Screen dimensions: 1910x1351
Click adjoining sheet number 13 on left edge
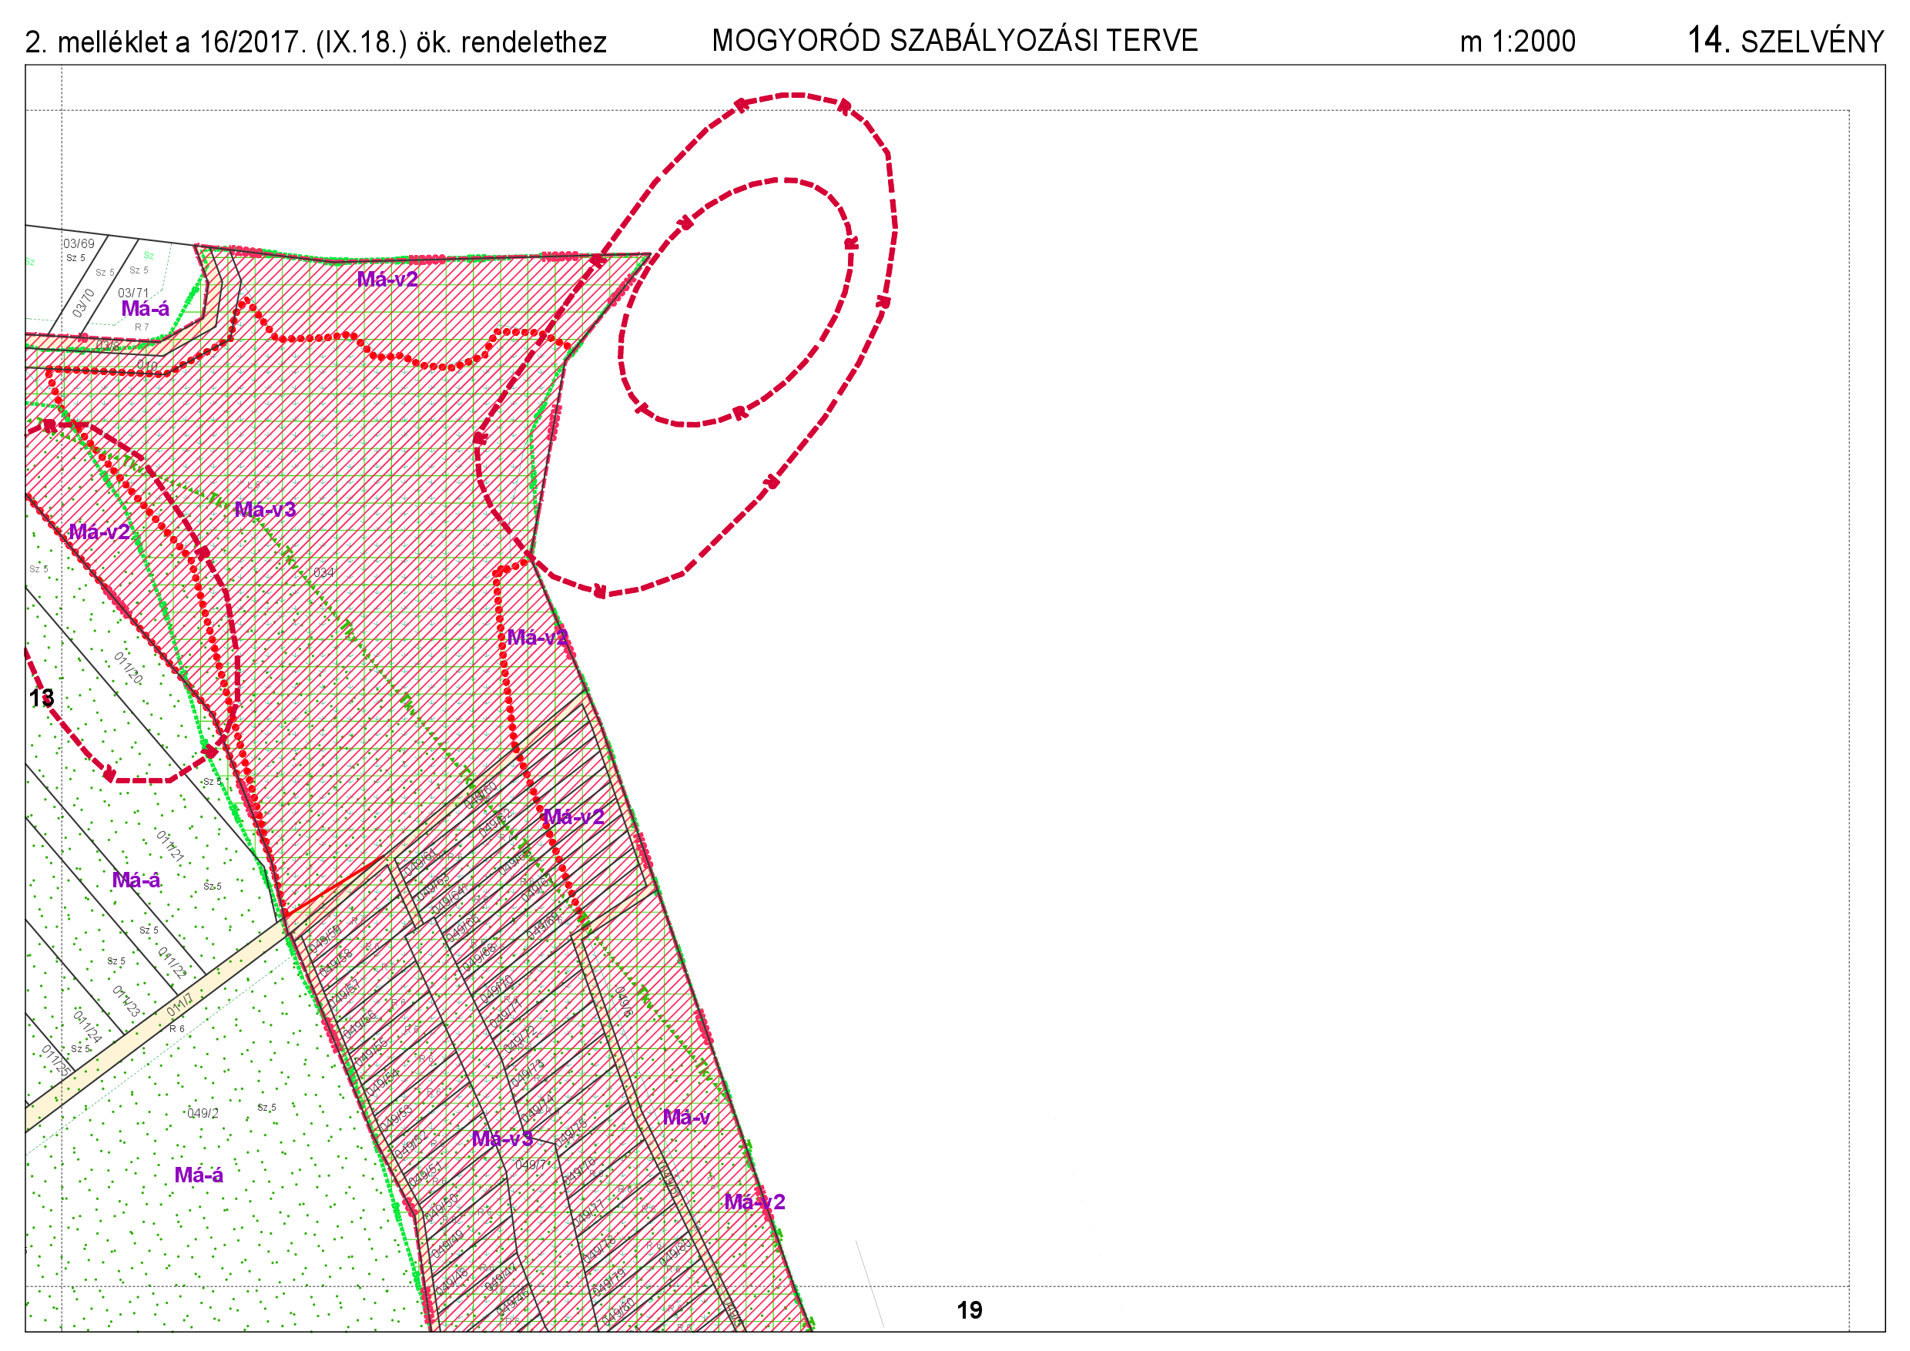click(x=42, y=698)
